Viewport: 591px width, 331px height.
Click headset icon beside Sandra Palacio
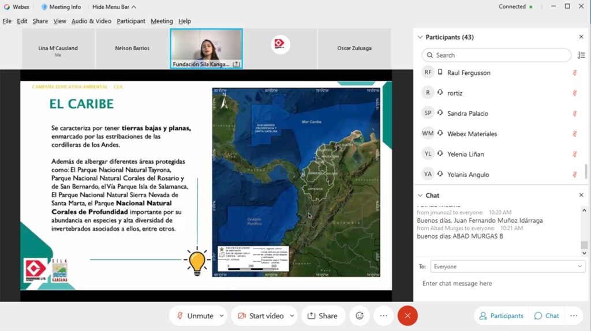coord(440,112)
